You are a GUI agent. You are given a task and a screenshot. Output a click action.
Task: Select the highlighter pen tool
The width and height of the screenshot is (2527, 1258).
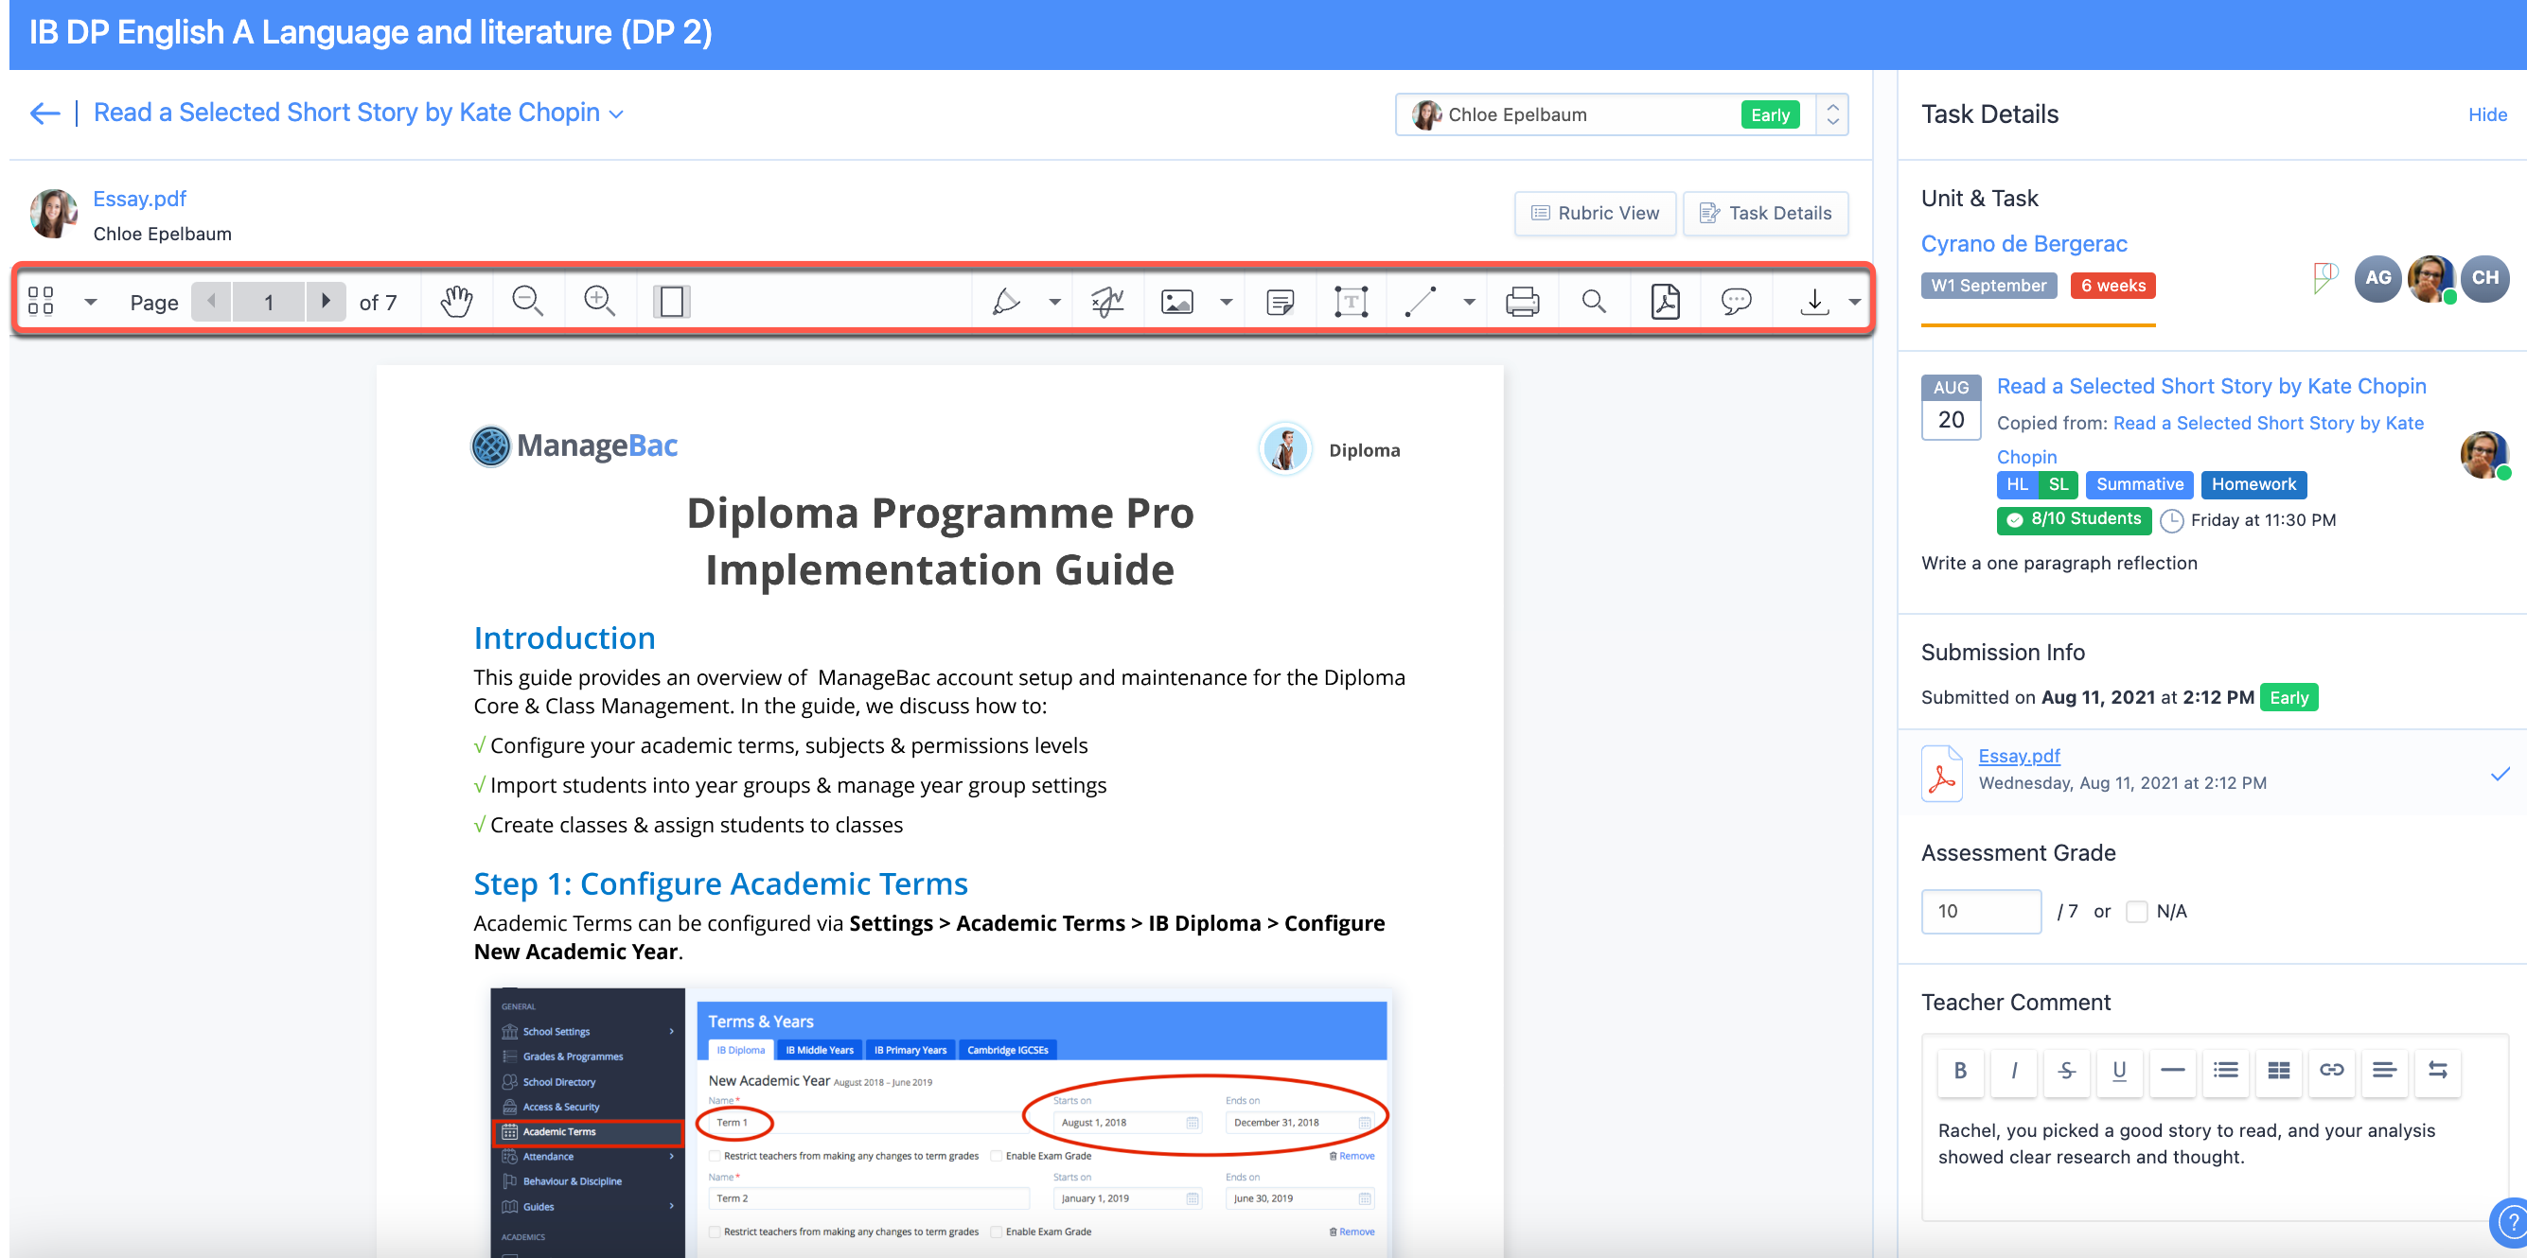click(1005, 301)
